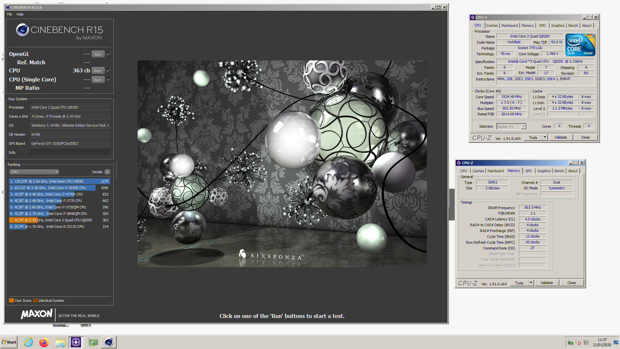Click the CPU-Z title bar icon in Memory window
Image resolution: width=620 pixels, height=349 pixels.
(x=459, y=163)
